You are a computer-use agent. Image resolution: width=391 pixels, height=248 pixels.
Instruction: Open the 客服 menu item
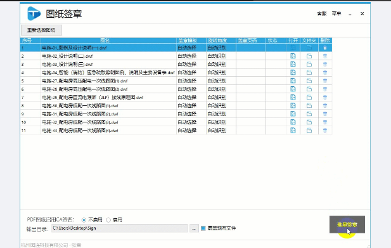click(322, 14)
